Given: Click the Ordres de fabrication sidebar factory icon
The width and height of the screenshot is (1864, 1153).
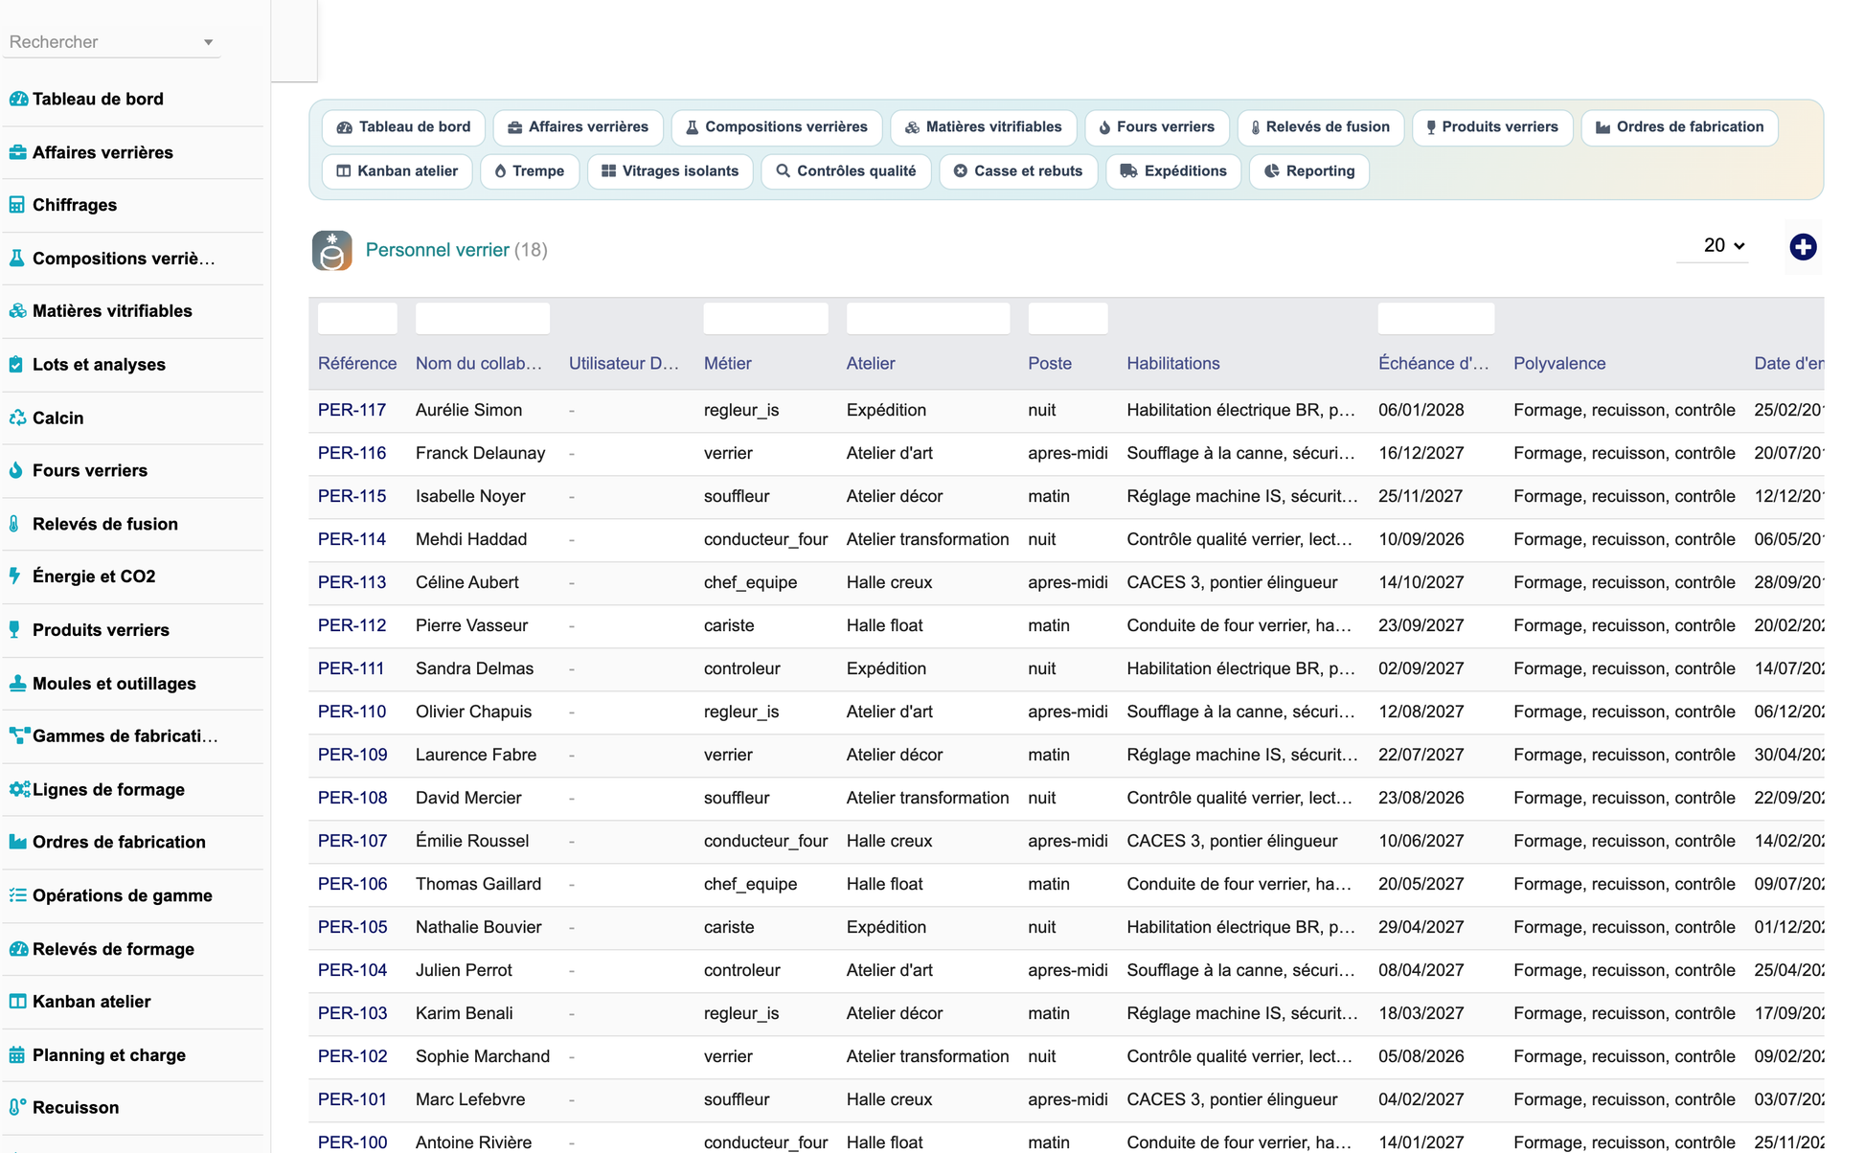Looking at the screenshot, I should [x=17, y=842].
